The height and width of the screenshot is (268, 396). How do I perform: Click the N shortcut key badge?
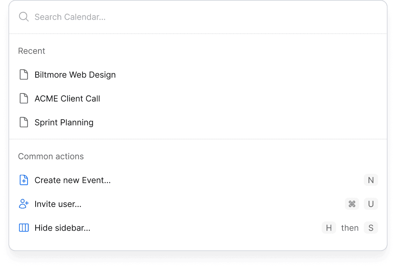(x=371, y=180)
